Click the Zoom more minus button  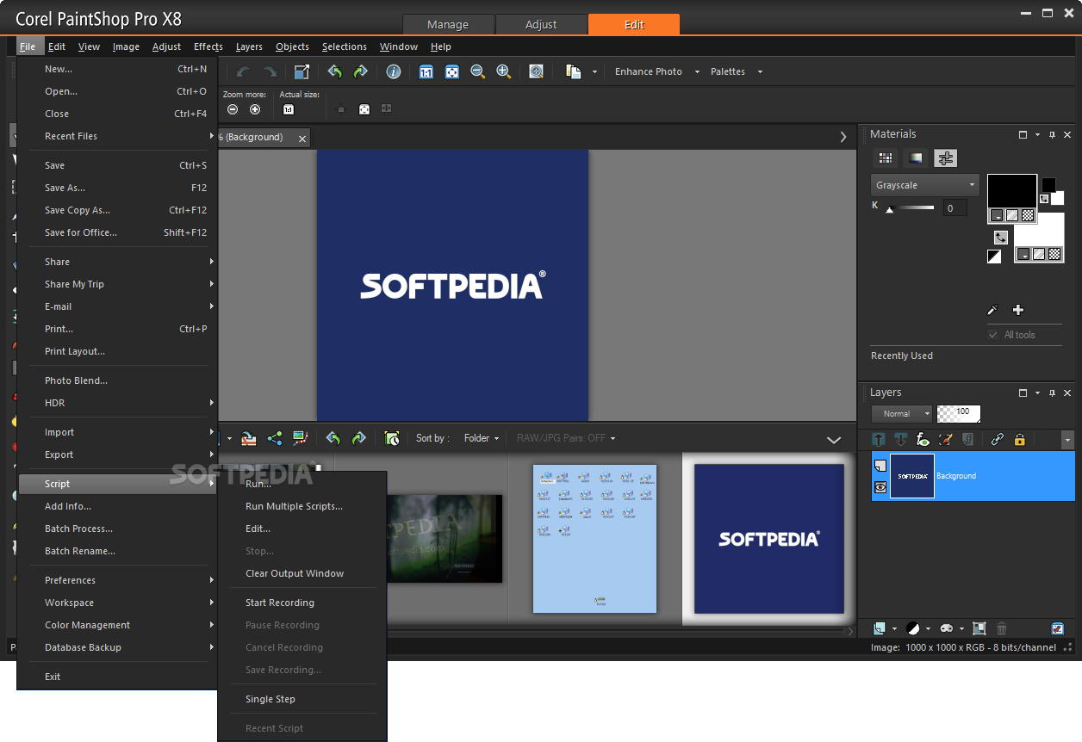pos(233,109)
